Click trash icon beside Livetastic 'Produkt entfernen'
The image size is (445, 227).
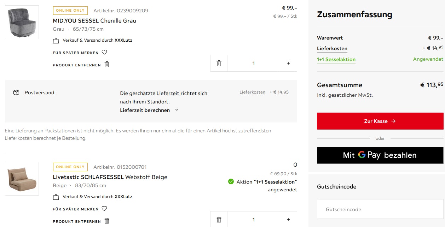pos(107,221)
